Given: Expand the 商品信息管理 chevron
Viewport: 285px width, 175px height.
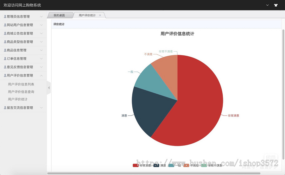Looking at the screenshot, I should click(x=41, y=50).
